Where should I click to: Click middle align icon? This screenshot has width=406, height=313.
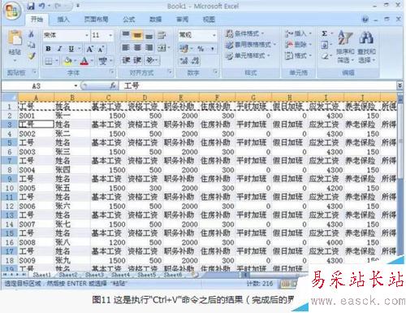137,35
